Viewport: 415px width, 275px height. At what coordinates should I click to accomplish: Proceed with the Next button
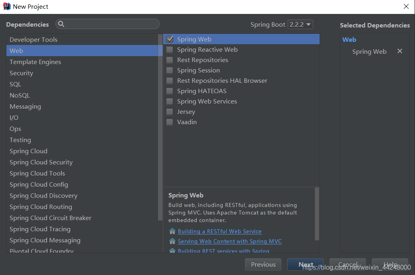click(305, 264)
